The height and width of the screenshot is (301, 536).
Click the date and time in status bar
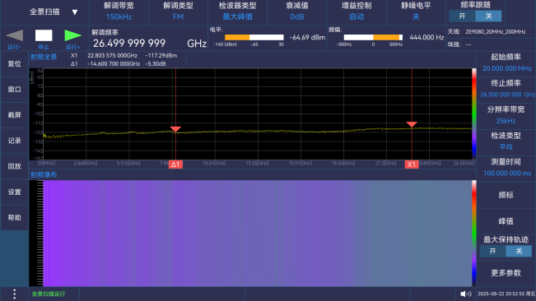tap(506, 294)
